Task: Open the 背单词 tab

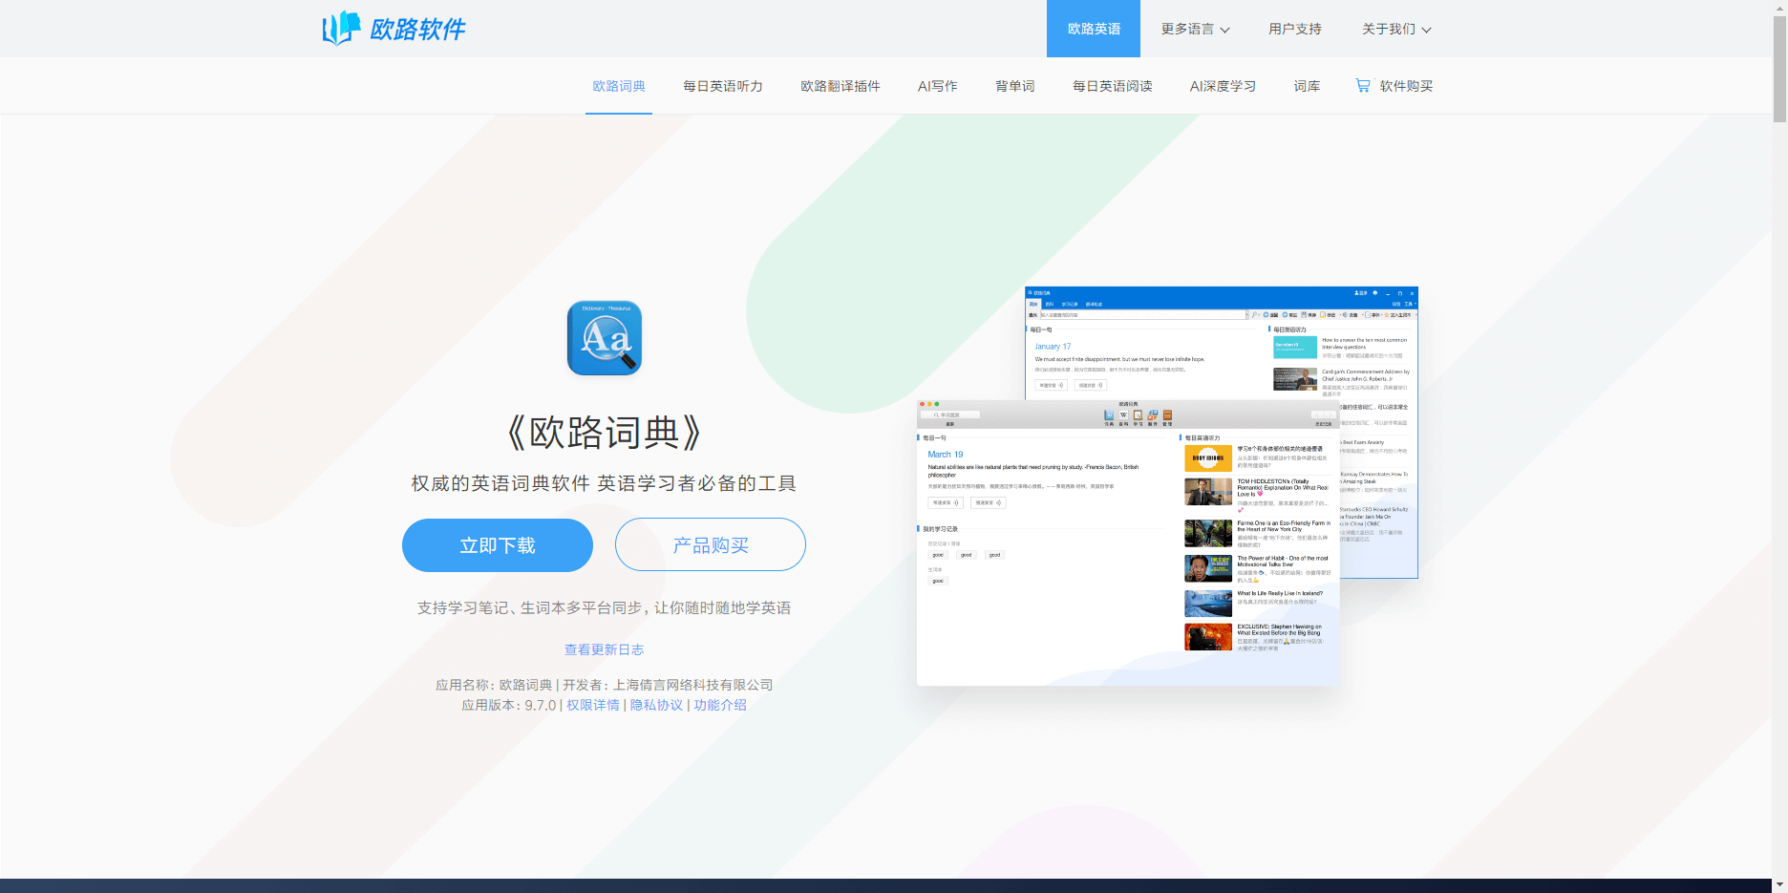Action: (x=1015, y=86)
